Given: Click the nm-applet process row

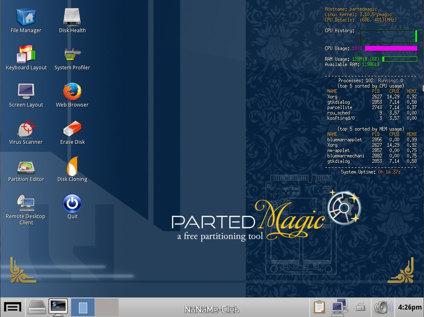Looking at the screenshot, I should pos(372,151).
